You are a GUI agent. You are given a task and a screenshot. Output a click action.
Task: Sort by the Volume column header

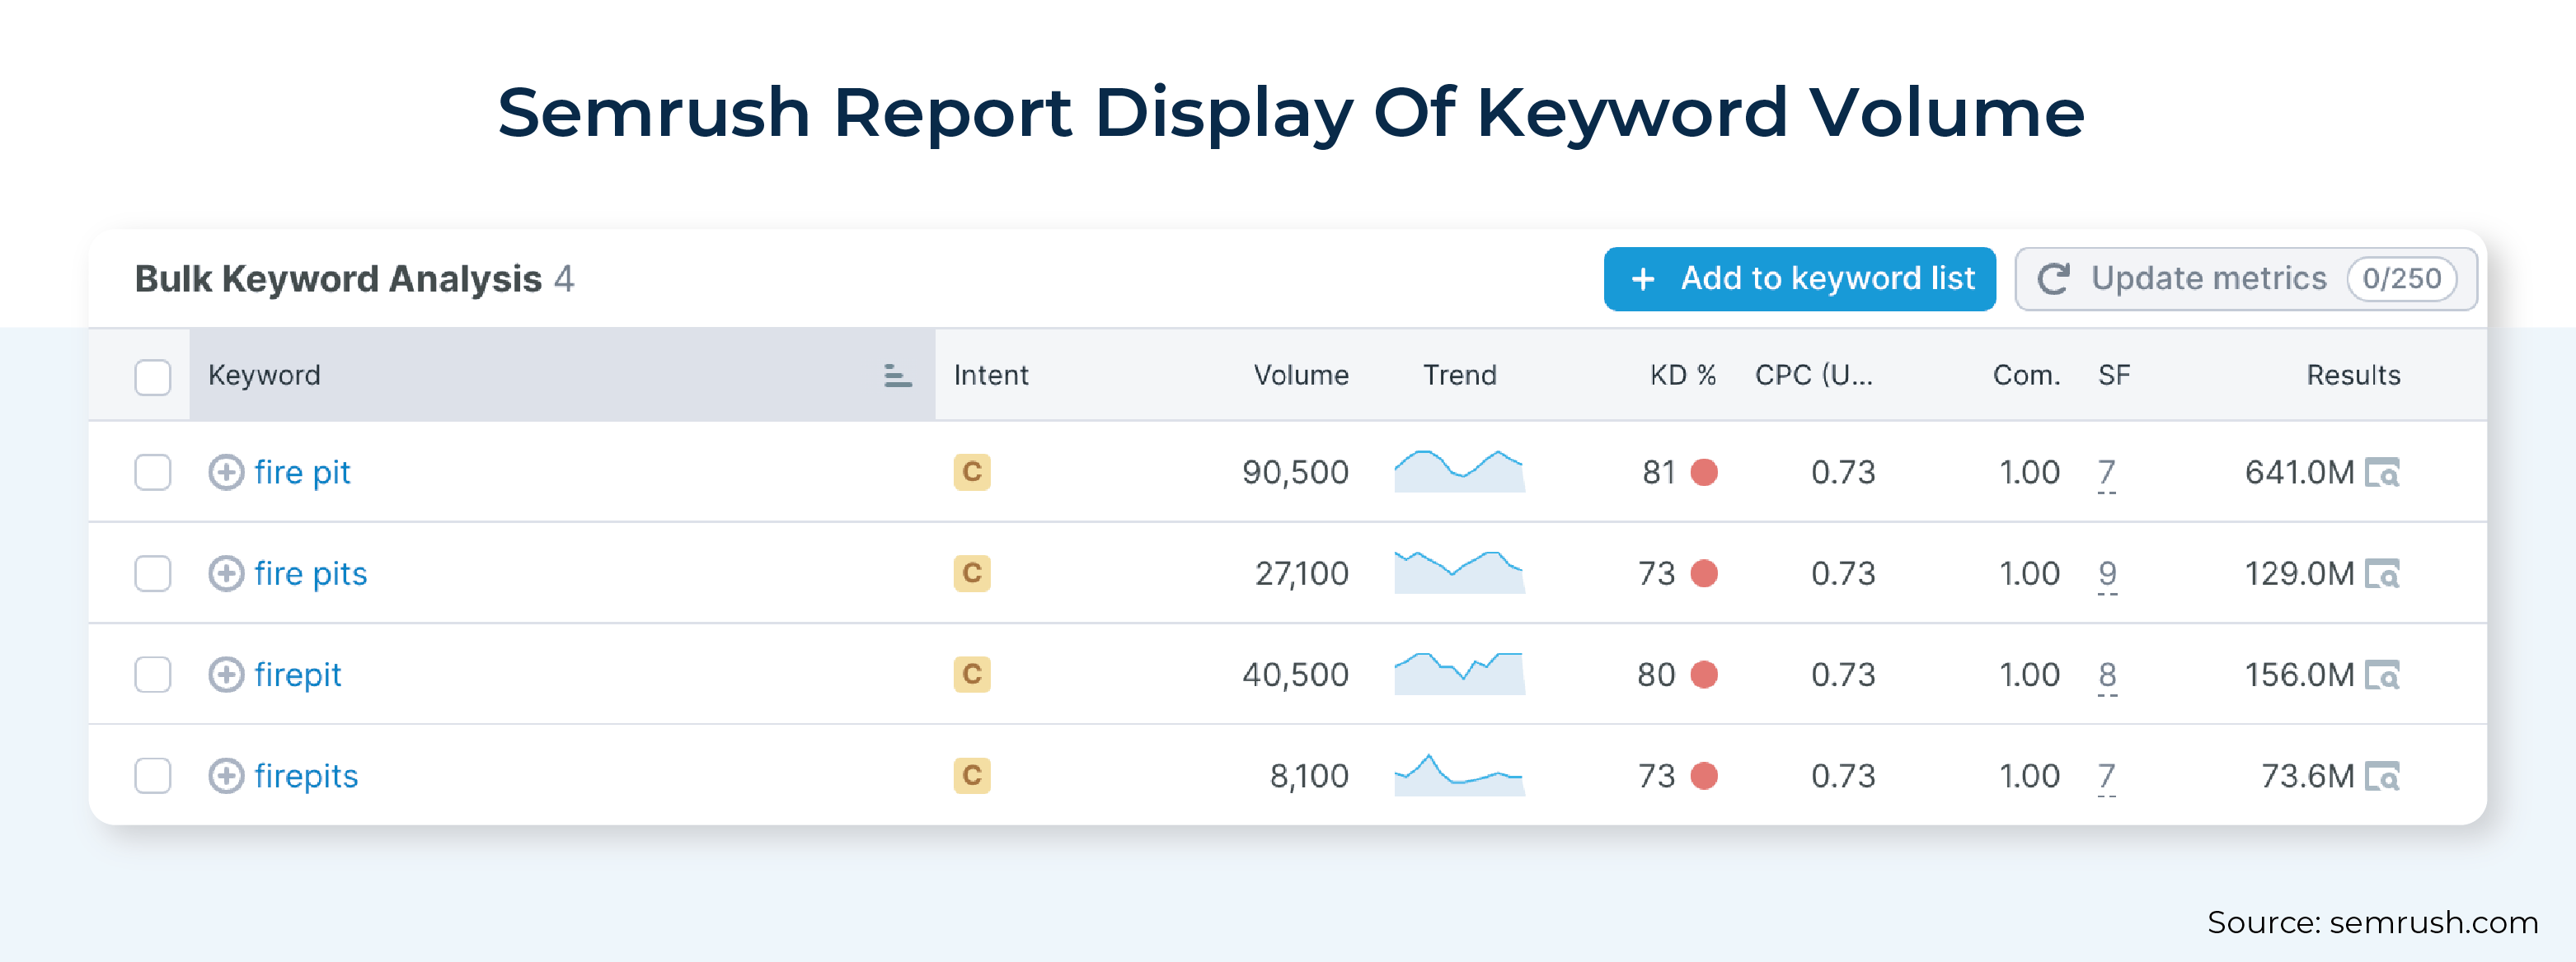click(1301, 376)
